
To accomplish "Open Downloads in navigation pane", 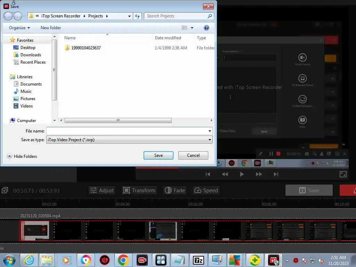I will tap(31, 55).
